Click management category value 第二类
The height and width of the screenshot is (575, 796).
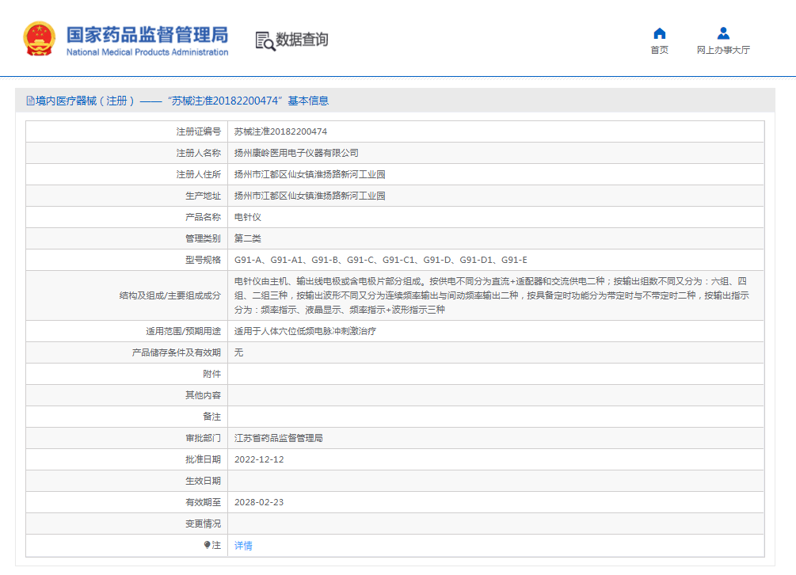click(x=247, y=238)
